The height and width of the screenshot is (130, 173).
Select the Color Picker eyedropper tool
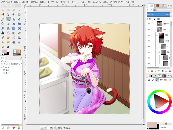tap(3, 19)
